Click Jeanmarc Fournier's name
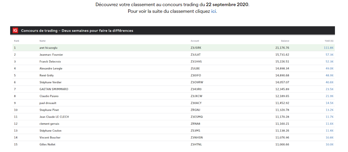Screen dimensions: 348x152 pos(51,55)
